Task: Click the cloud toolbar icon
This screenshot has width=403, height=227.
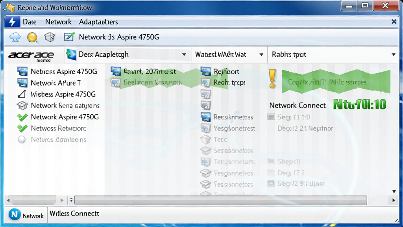Action: (15, 37)
